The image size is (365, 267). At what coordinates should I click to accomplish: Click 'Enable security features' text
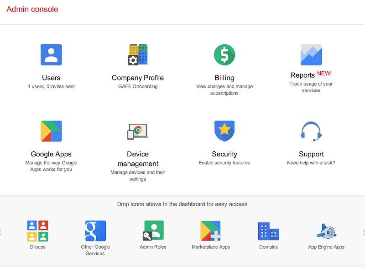pyautogui.click(x=224, y=163)
